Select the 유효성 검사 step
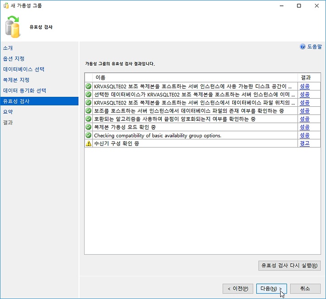Viewport: 326px width, 299px height. 39,101
